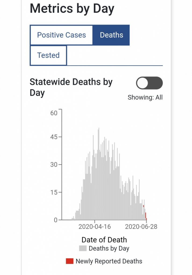The width and height of the screenshot is (192, 275).
Task: Click the 'Metrics by Day' heading
Action: tap(72, 9)
